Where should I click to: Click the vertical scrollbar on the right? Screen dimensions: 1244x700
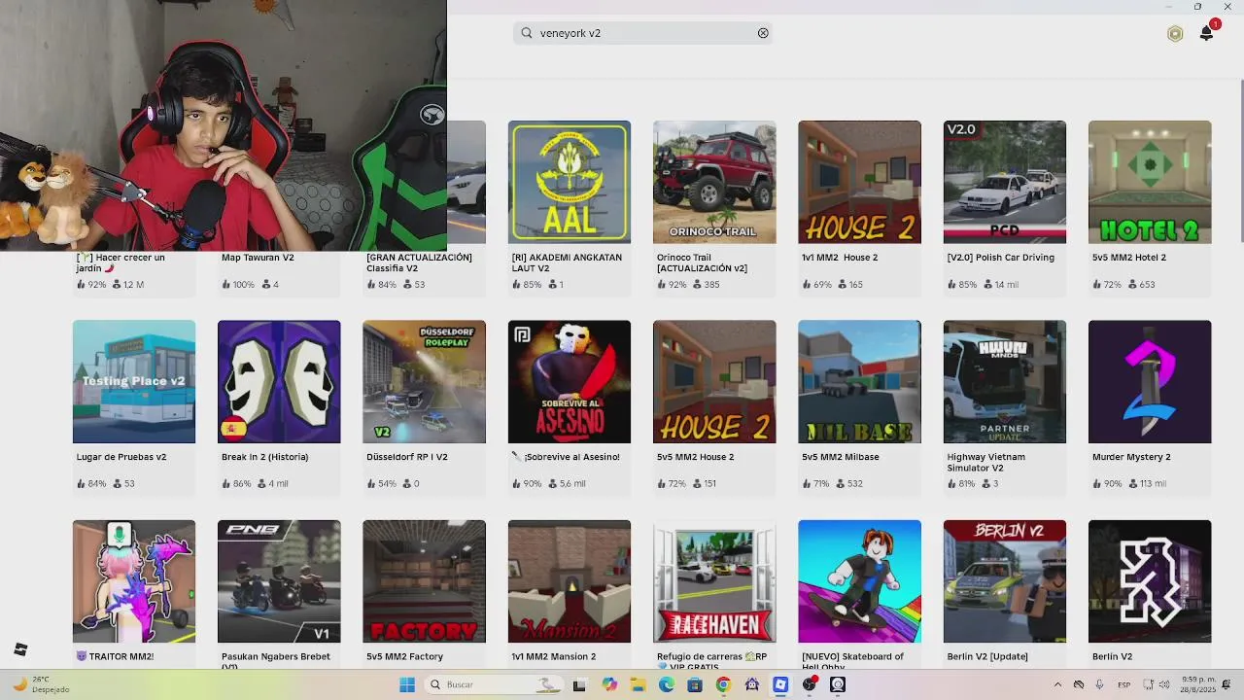pos(1241,160)
